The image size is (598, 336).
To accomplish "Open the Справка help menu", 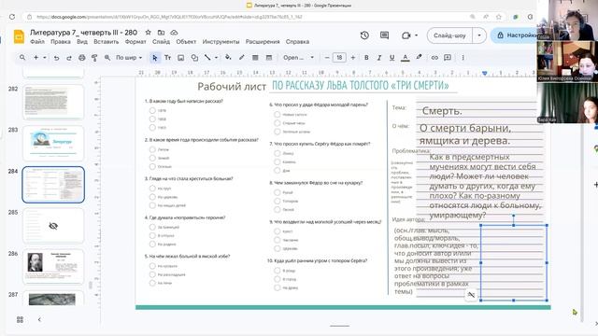I will pyautogui.click(x=297, y=42).
